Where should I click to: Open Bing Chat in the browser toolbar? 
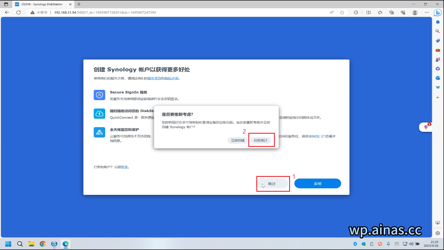pos(438,12)
